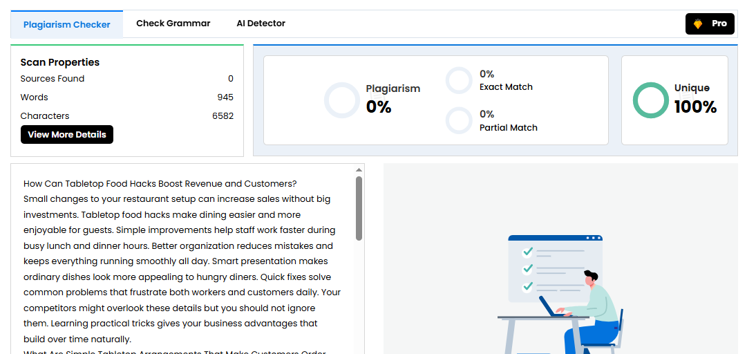Click the Words count value 945
The width and height of the screenshot is (756, 354).
pyautogui.click(x=225, y=97)
